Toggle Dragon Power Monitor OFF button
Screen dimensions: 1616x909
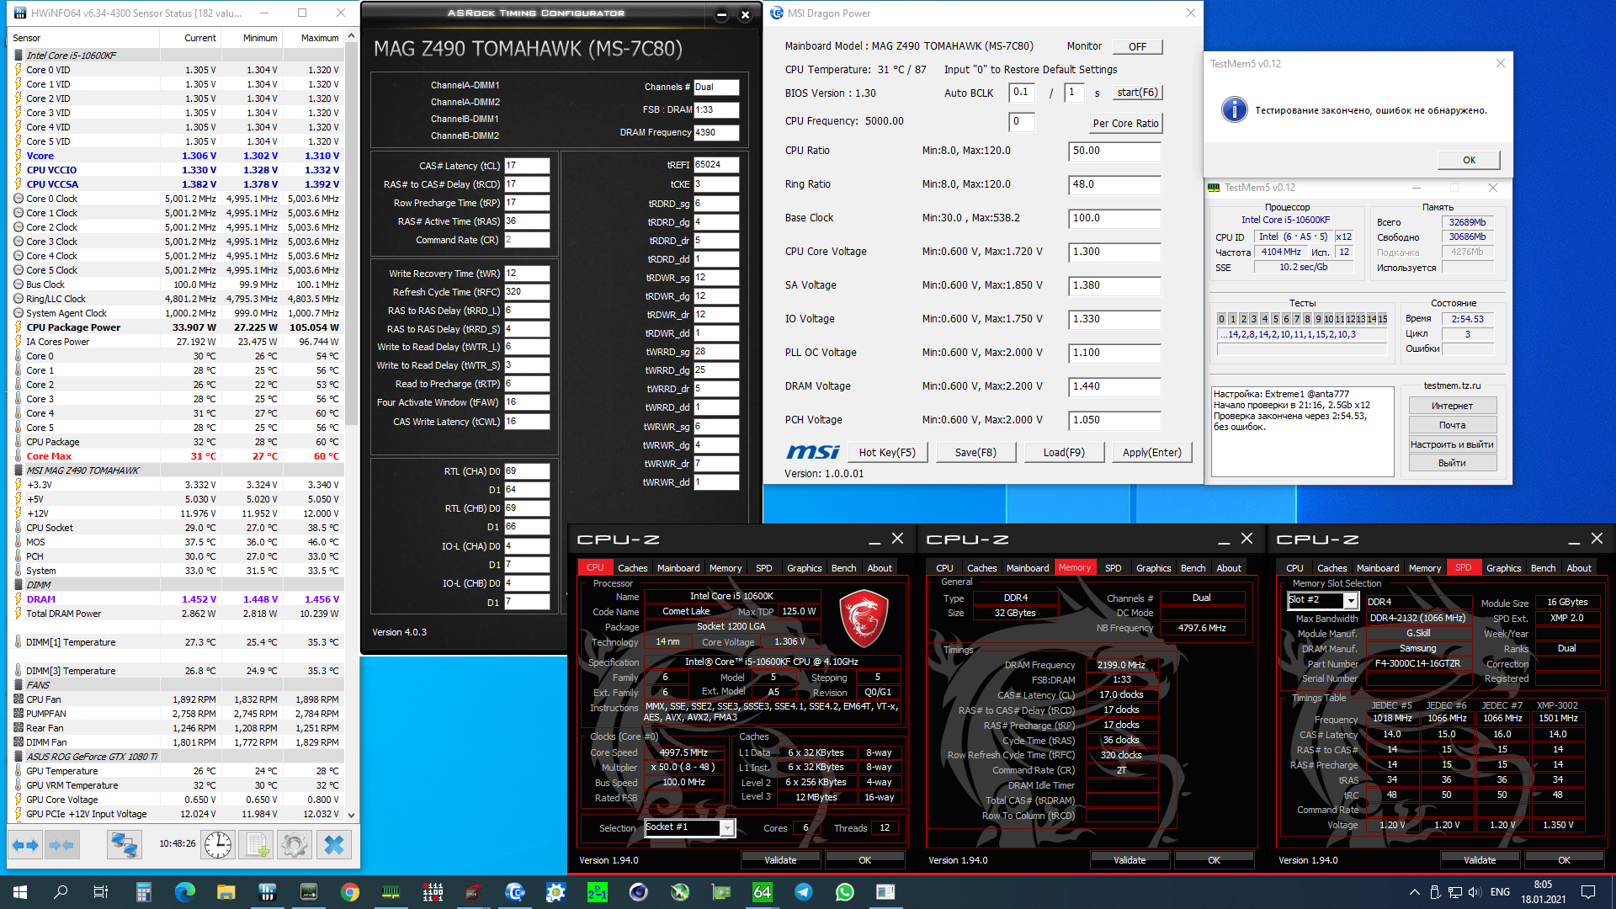(1137, 46)
